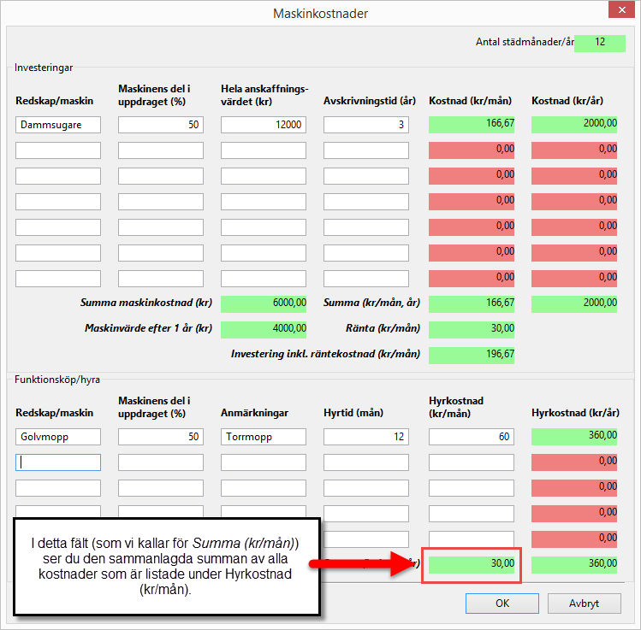Click the Dammsugare name field

[58, 125]
